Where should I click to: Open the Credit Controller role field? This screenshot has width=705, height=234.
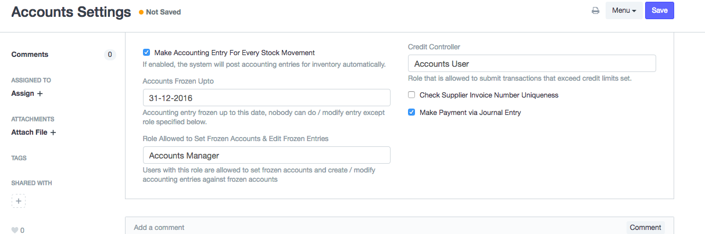[x=532, y=63]
